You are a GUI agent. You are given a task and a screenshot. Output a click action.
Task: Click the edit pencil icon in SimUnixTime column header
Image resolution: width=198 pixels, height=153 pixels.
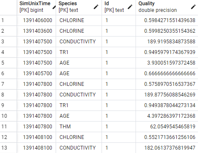click(x=54, y=7)
